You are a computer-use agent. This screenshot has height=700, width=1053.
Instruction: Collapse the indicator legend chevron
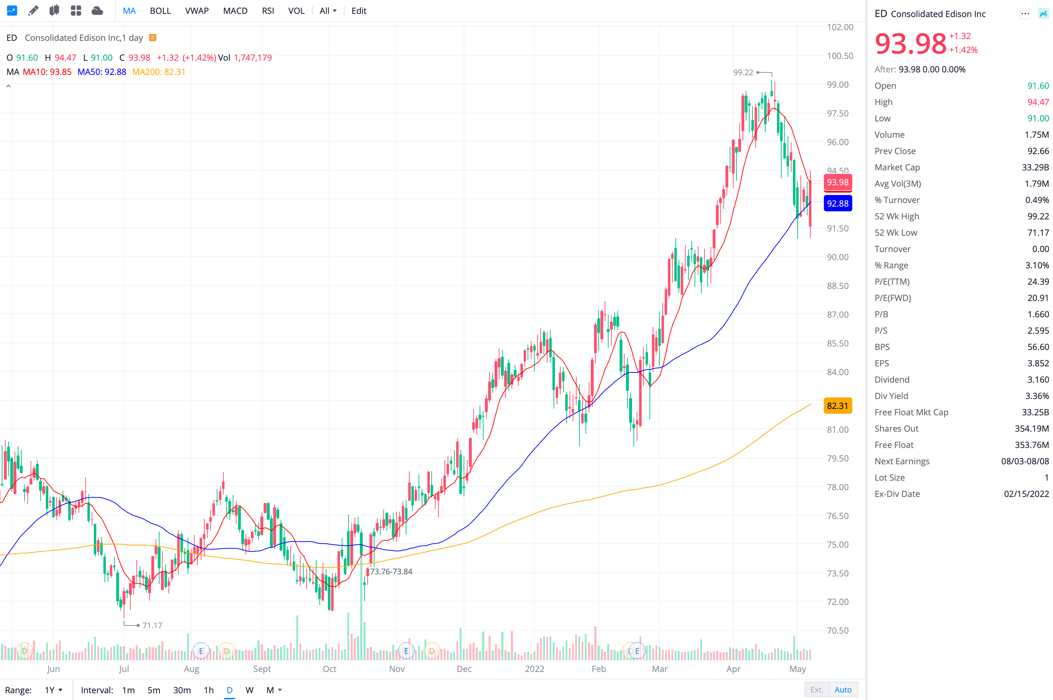9,86
